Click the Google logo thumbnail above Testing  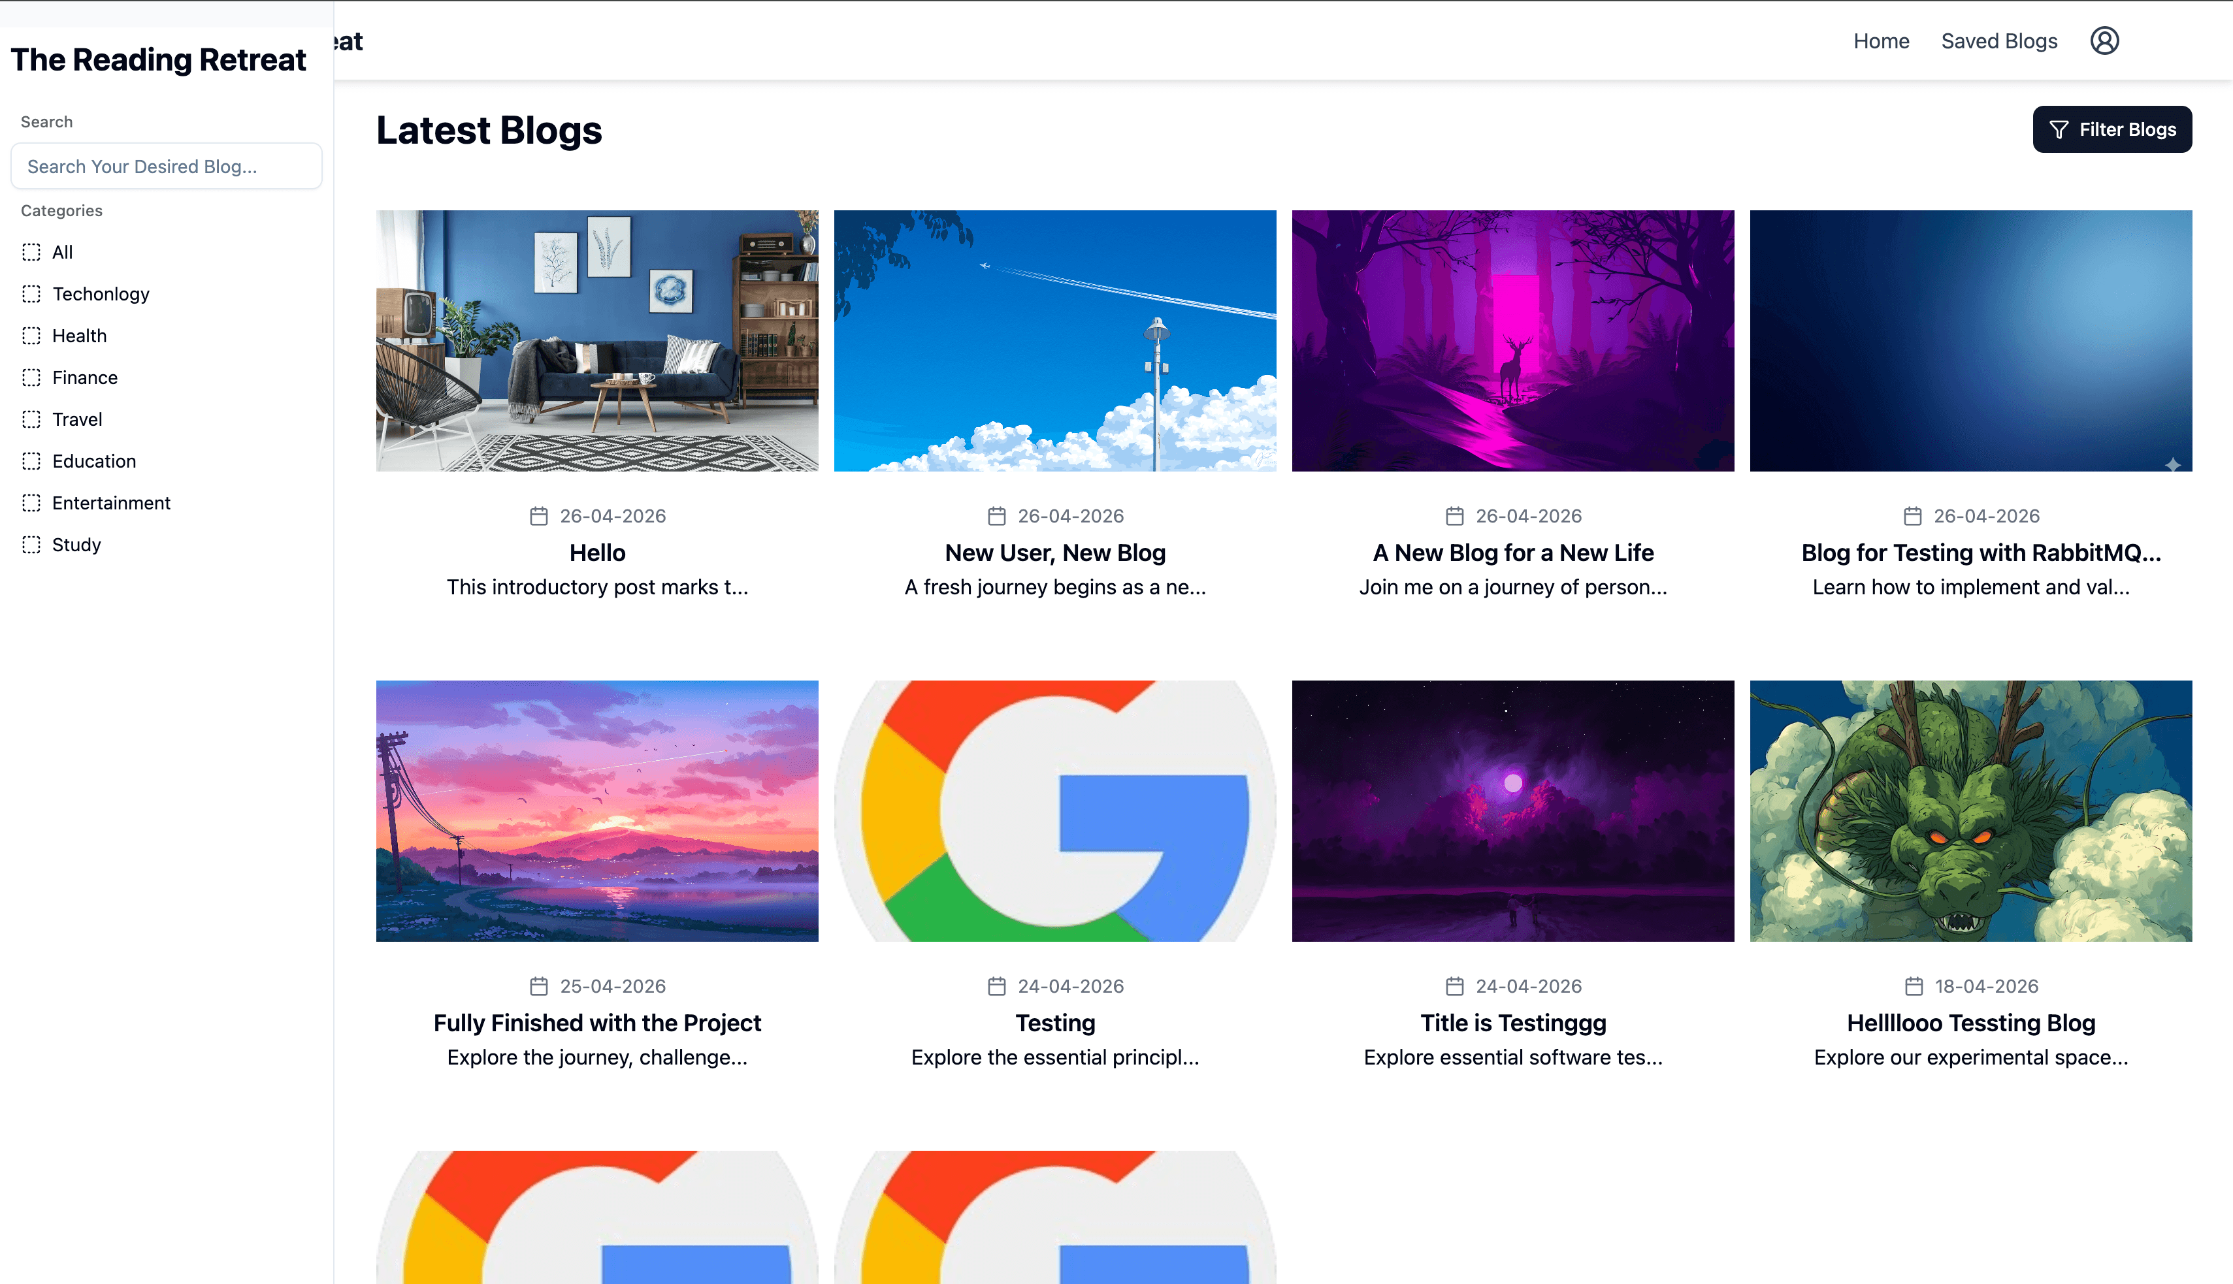point(1055,811)
